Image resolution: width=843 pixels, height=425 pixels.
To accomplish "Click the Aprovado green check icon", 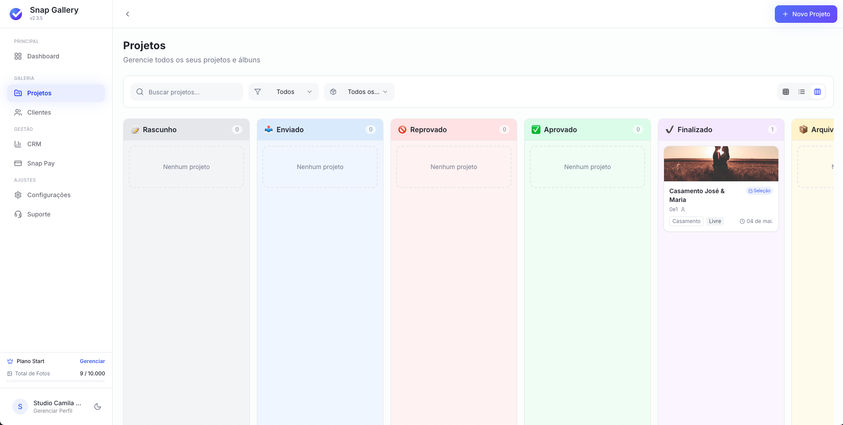I will (536, 130).
